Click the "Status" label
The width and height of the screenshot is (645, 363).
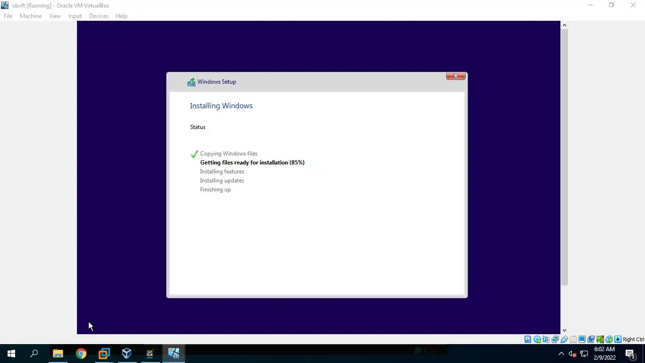click(x=198, y=127)
